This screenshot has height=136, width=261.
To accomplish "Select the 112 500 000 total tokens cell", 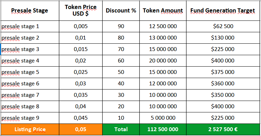I will 163,129.
